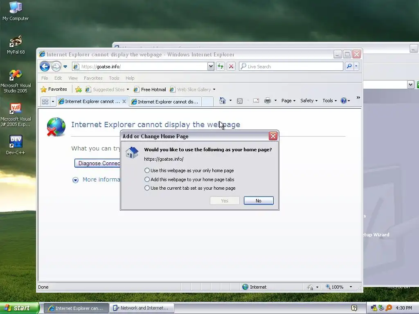Open the zoom level dropdown arrow

point(351,287)
